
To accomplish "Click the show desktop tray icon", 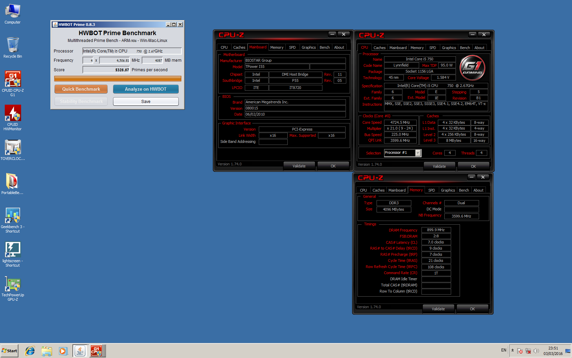I will tap(568, 351).
